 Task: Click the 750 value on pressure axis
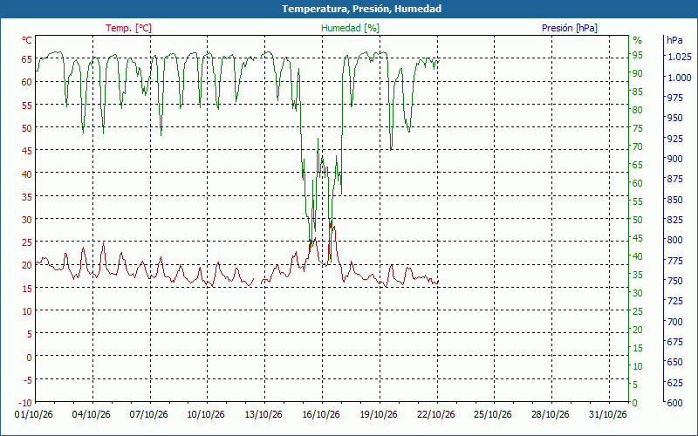[x=674, y=281]
